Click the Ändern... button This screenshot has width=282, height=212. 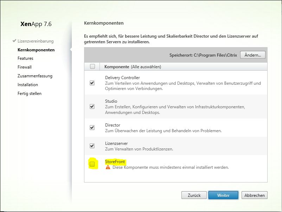pos(253,55)
